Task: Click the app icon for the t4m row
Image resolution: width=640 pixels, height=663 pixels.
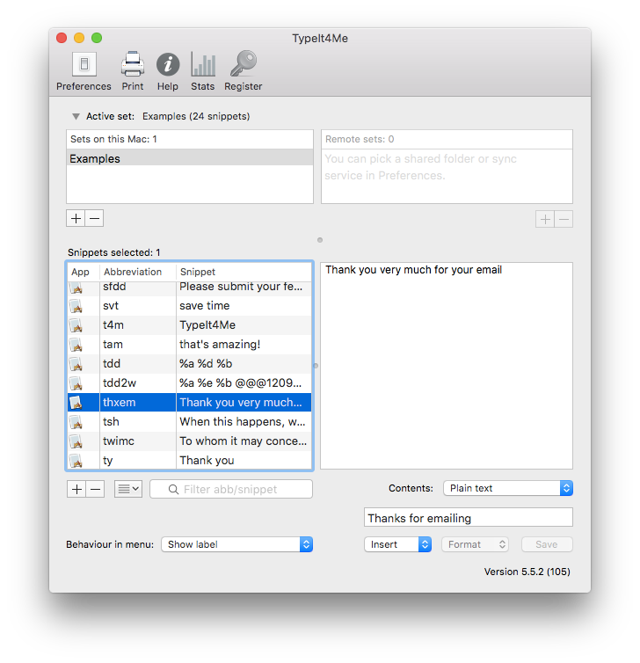Action: point(76,325)
